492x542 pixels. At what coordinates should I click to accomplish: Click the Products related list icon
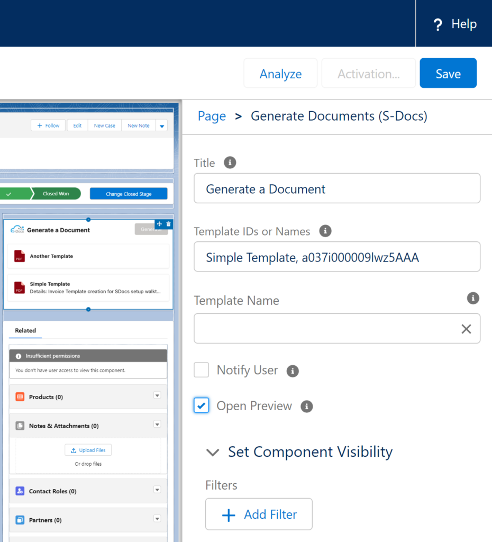pyautogui.click(x=20, y=396)
